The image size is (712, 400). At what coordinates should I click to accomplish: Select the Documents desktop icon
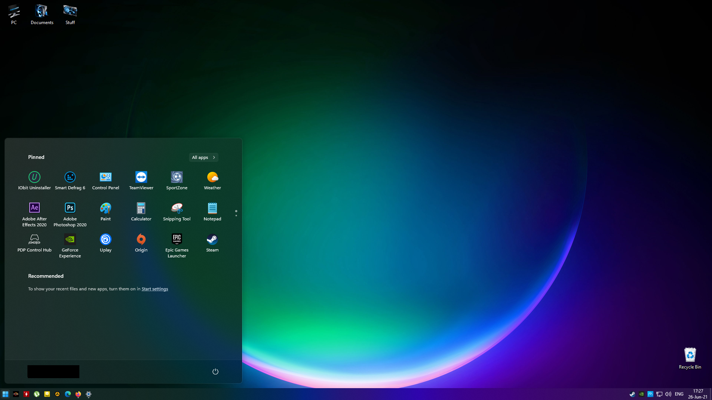click(x=42, y=15)
